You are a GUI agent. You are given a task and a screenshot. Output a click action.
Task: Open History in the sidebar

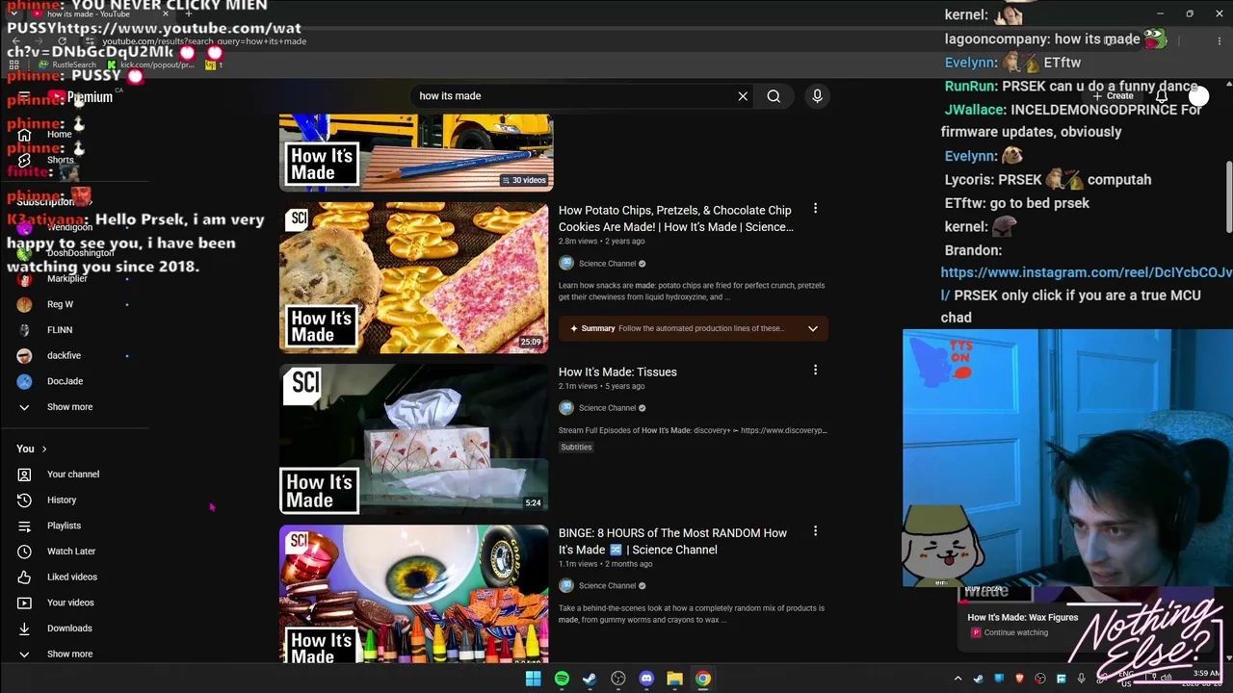pyautogui.click(x=62, y=500)
